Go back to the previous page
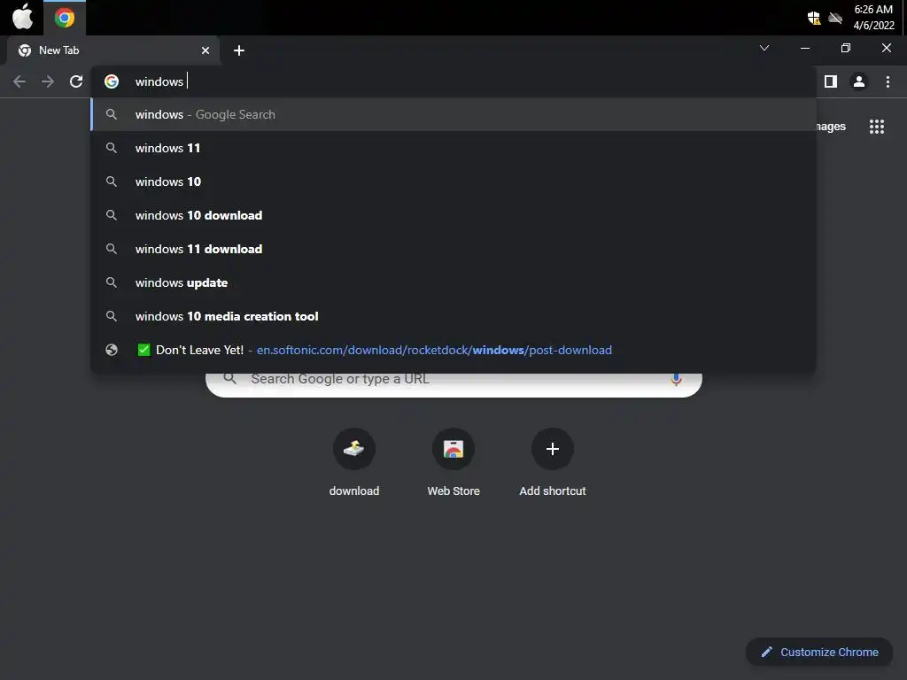The image size is (907, 680). (19, 81)
